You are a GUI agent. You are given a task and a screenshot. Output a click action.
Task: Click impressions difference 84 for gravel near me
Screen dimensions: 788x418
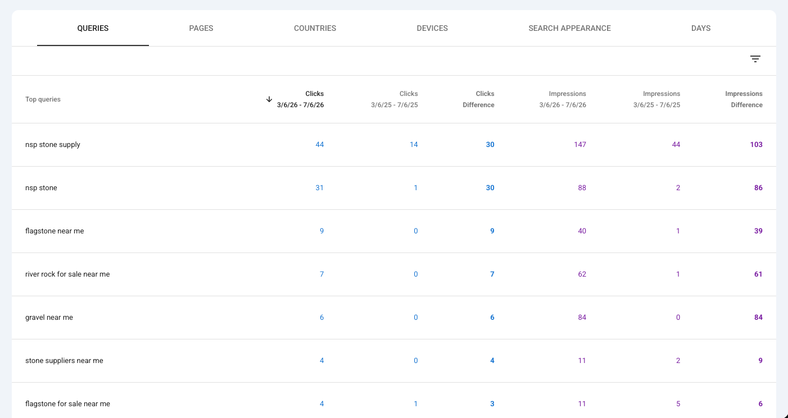point(759,318)
